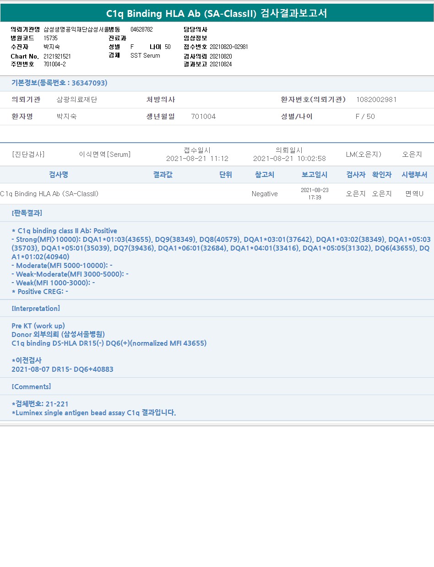The width and height of the screenshot is (434, 567).
Task: Select the Positive CREG line
Action: (40, 291)
